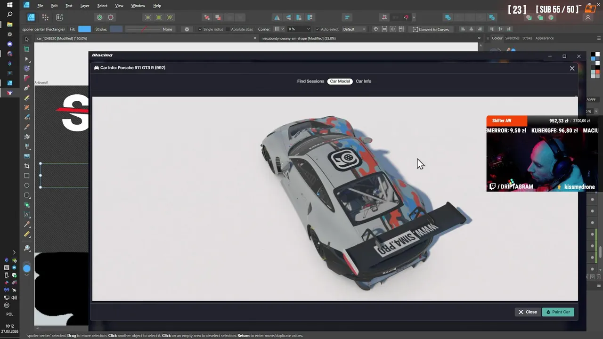Choose the Pencil tool
Viewport: 603px width, 339px height.
tap(27, 97)
